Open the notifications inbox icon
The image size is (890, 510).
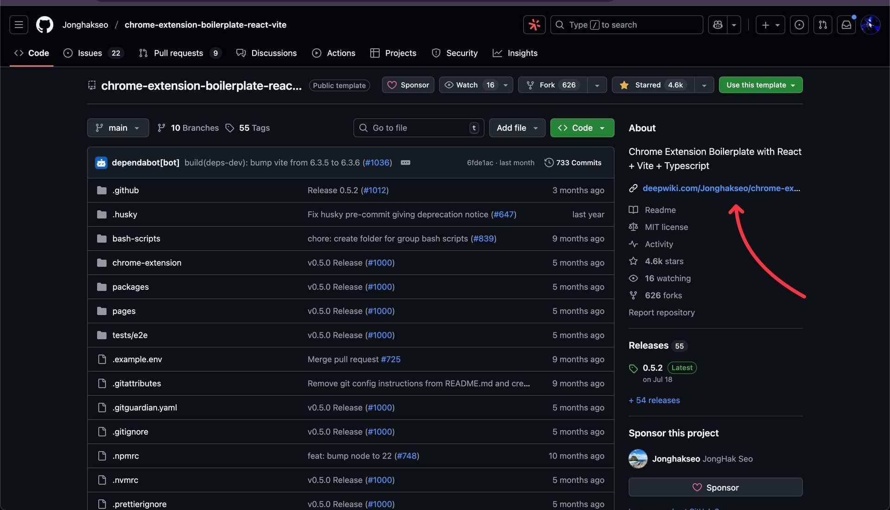(x=846, y=25)
